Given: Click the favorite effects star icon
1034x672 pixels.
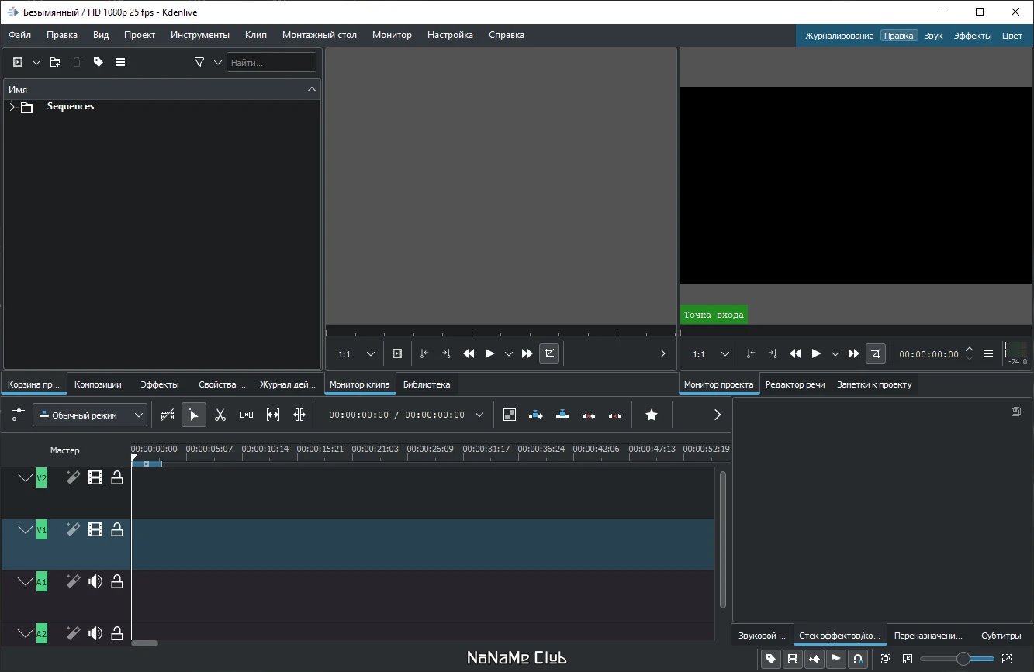Looking at the screenshot, I should [x=652, y=415].
